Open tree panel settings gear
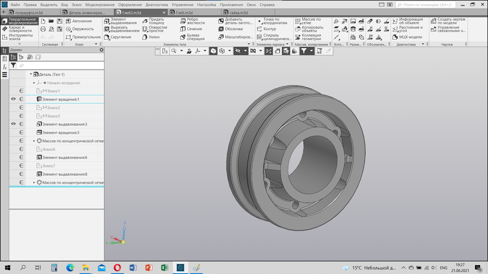The width and height of the screenshot is (488, 274). [x=101, y=50]
